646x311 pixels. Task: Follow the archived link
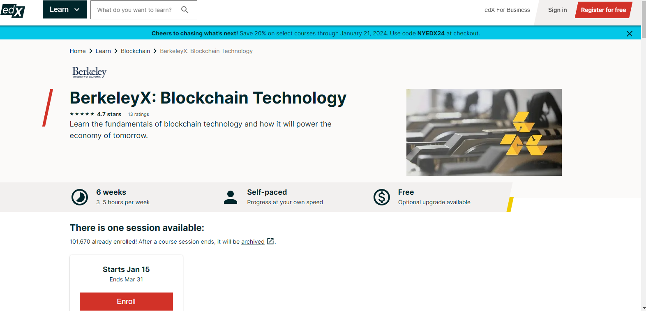point(253,242)
